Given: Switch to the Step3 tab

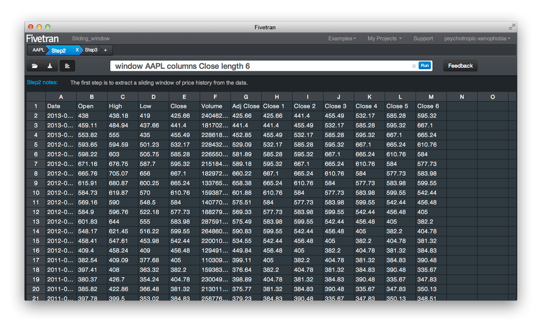Looking at the screenshot, I should [91, 50].
